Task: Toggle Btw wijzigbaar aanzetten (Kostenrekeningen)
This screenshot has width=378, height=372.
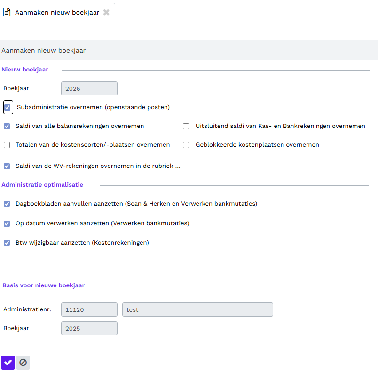Action: pos(7,243)
